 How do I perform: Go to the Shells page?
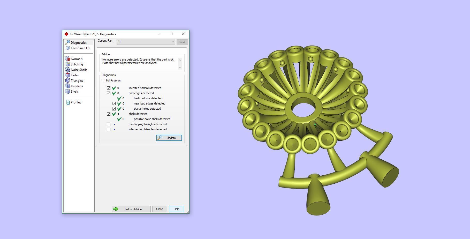[75, 91]
